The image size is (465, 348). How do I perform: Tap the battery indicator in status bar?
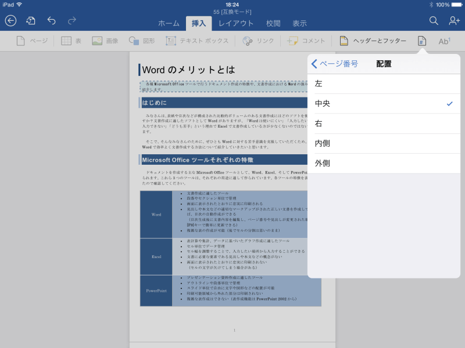(x=456, y=5)
